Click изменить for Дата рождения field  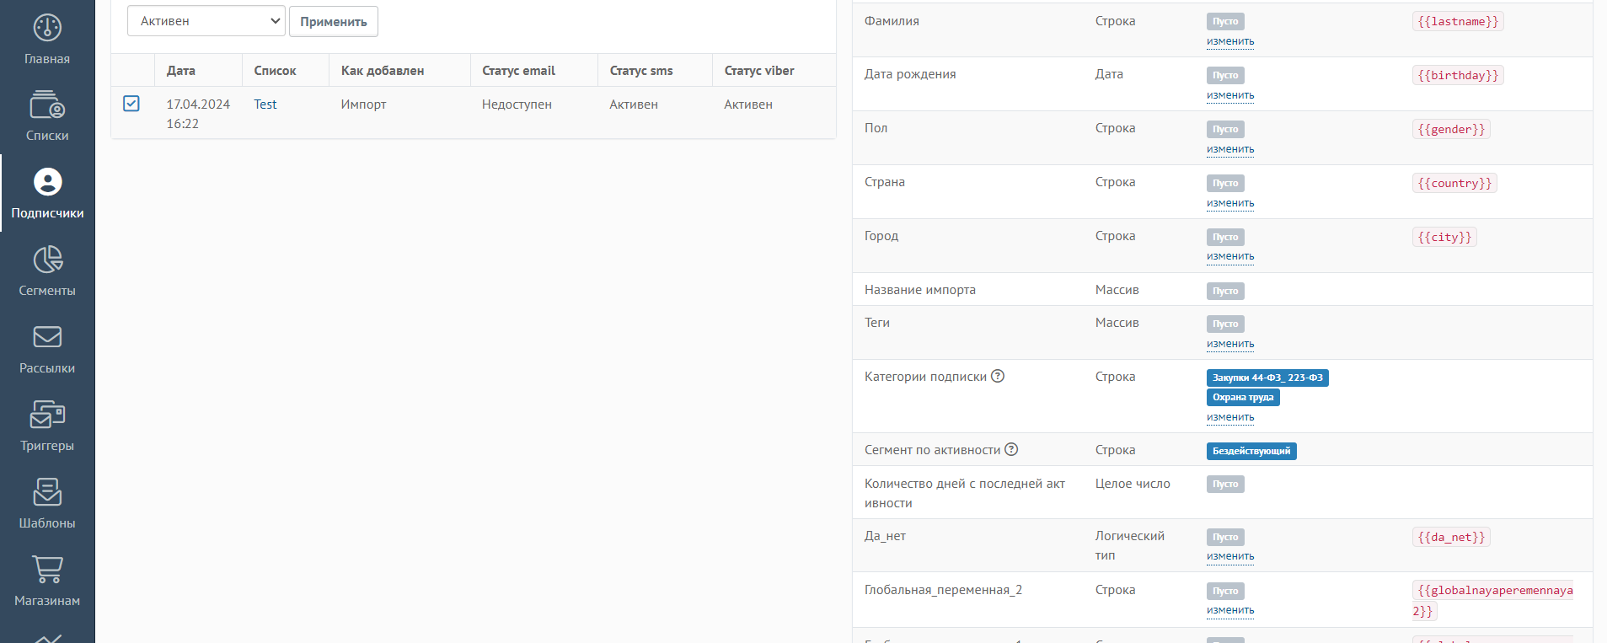tap(1230, 95)
